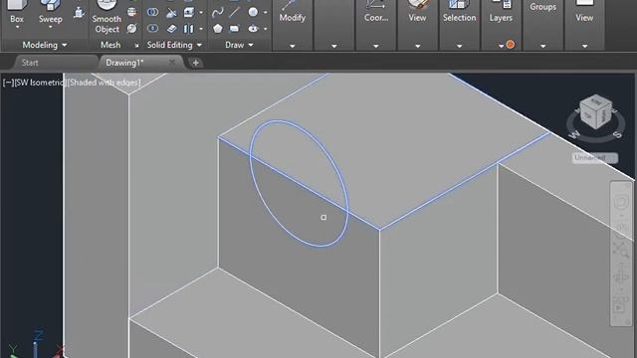Close the Drawing1* tab
Image resolution: width=637 pixels, height=358 pixels.
pos(172,62)
